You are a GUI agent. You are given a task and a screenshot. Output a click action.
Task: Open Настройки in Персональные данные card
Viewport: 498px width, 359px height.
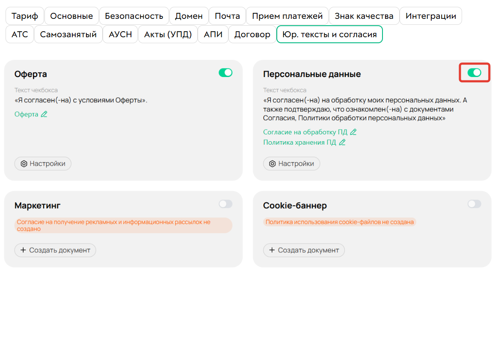(x=291, y=163)
